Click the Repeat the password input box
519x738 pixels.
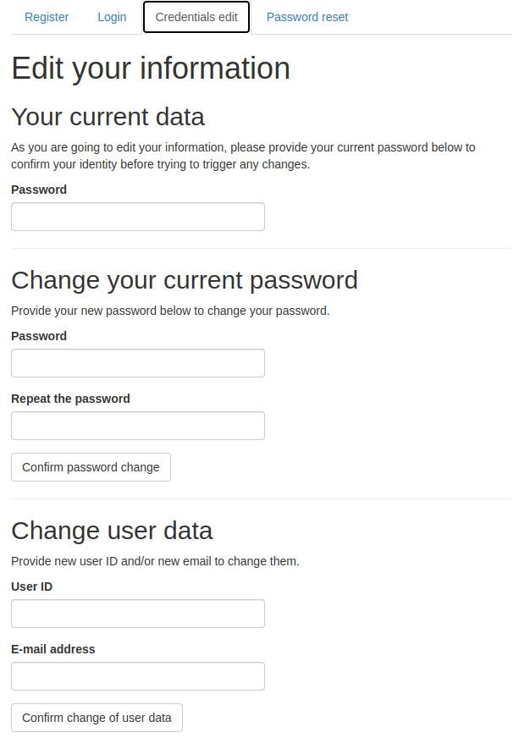[x=138, y=426]
